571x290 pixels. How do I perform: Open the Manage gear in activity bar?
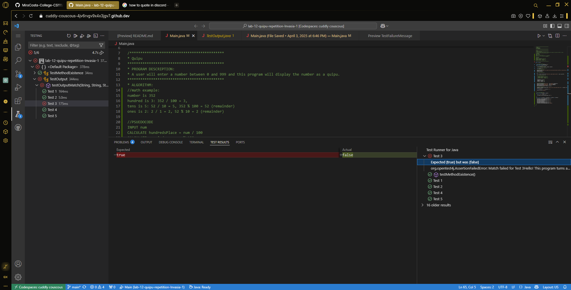[18, 277]
